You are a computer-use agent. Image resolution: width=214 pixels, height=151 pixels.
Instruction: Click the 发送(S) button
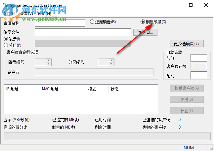187,99
